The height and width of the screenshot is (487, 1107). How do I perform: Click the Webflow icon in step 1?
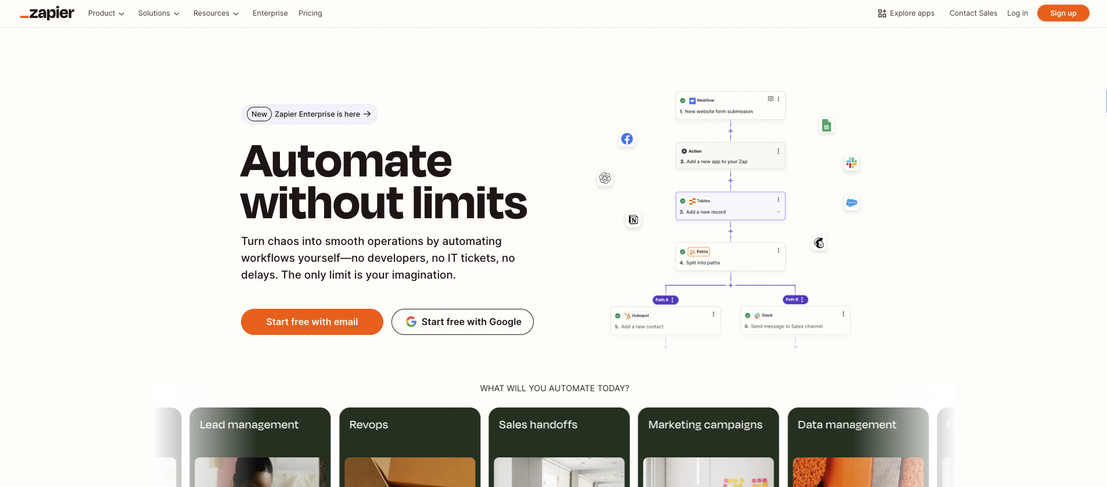point(692,101)
